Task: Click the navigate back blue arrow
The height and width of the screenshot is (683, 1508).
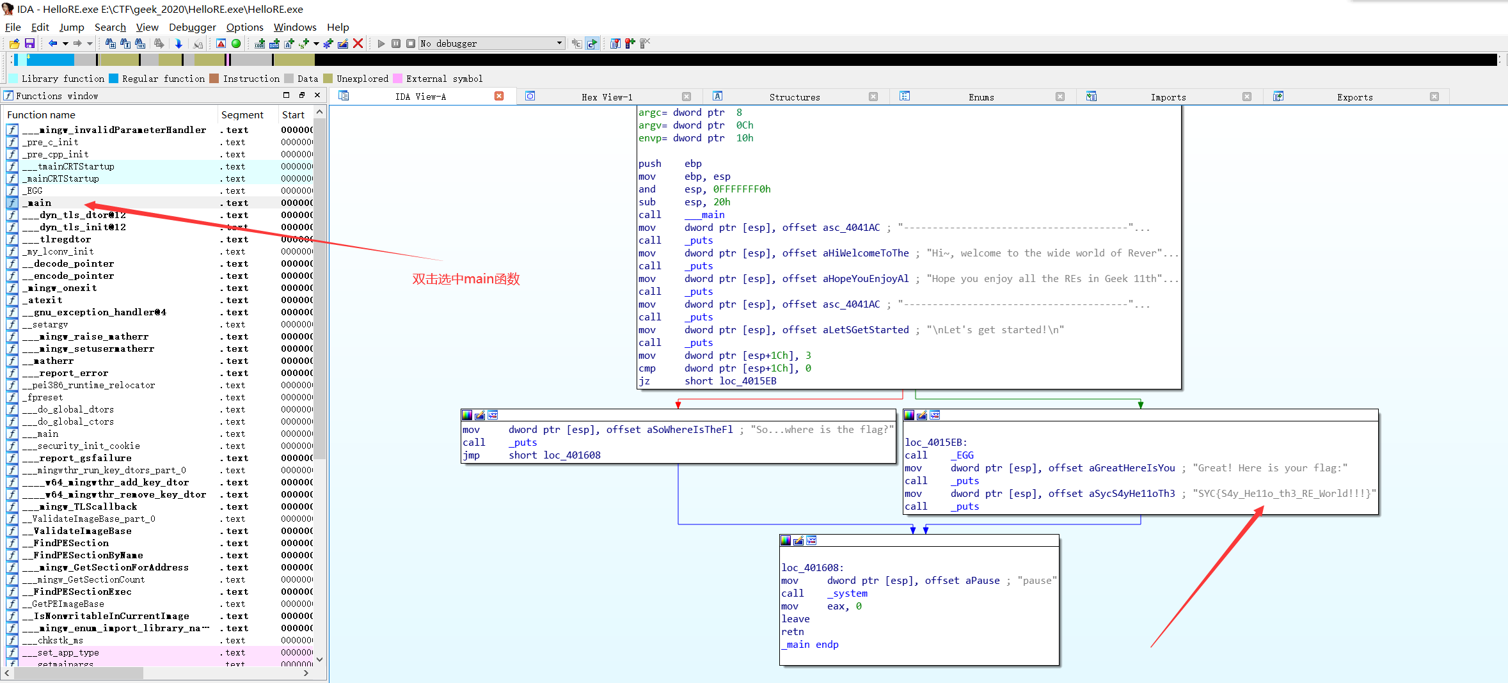Action: [x=52, y=43]
